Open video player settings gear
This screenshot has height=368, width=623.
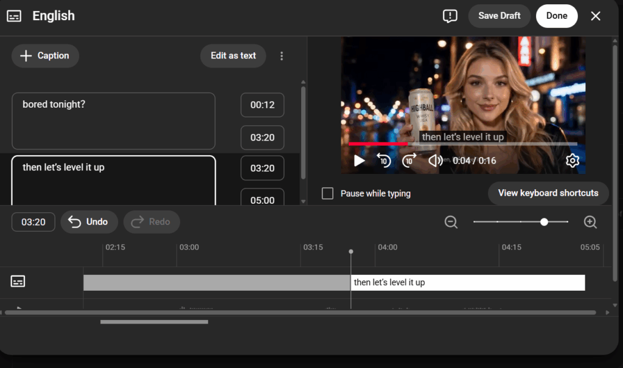coord(572,161)
